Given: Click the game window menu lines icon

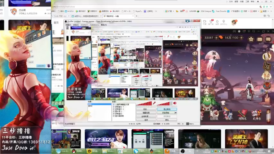Looking at the screenshot, I should click(x=249, y=31).
